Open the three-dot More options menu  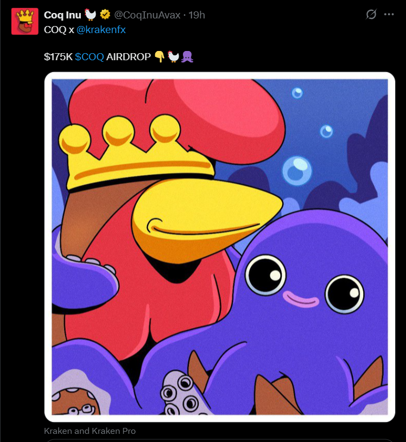(x=389, y=15)
